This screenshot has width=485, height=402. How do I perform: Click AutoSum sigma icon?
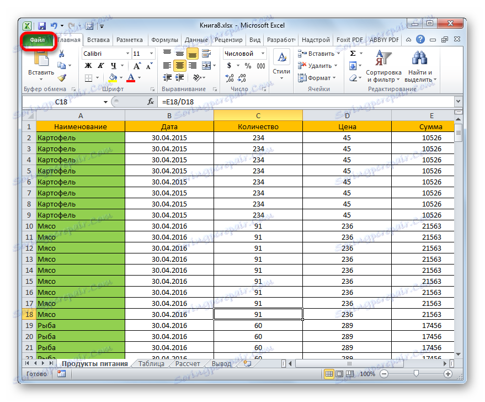tap(353, 54)
